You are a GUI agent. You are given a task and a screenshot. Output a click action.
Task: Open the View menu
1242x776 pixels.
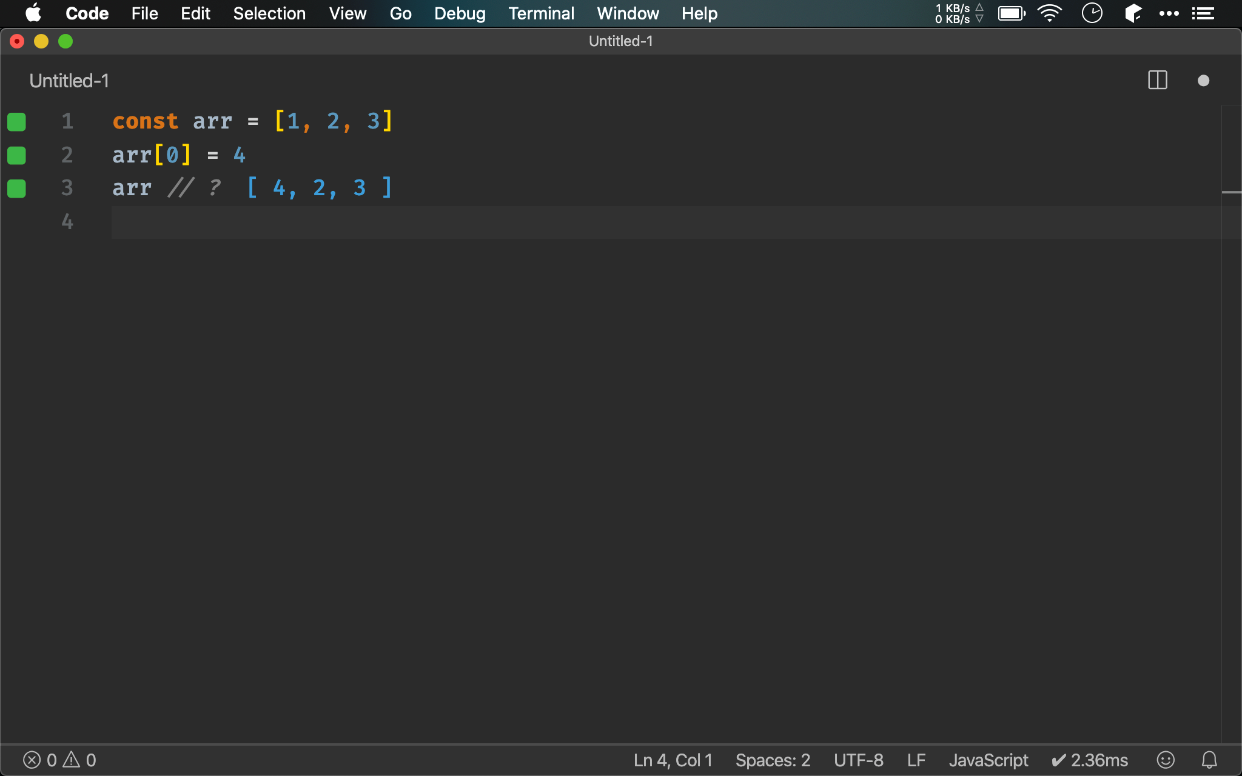[347, 13]
